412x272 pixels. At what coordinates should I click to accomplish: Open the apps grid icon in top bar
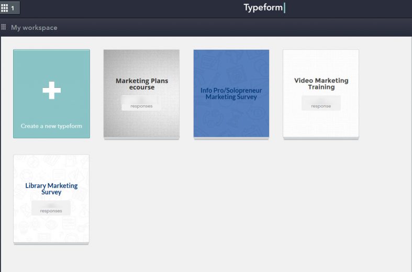tap(5, 8)
